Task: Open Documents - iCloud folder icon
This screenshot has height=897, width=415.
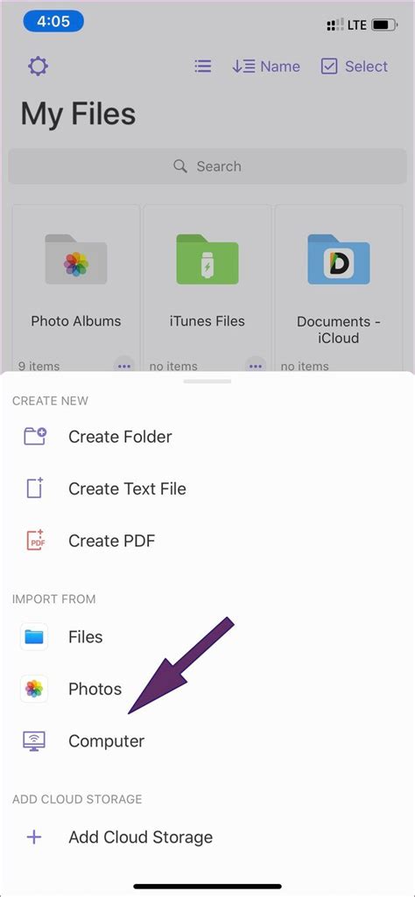Action: coord(338,258)
